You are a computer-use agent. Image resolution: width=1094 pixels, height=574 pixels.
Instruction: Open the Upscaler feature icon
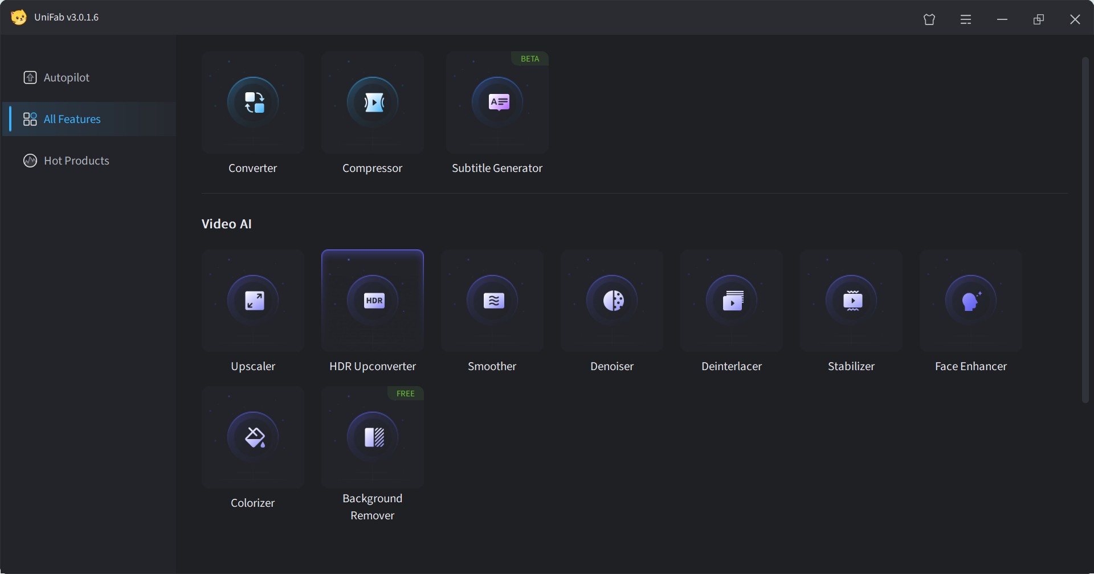pyautogui.click(x=253, y=301)
